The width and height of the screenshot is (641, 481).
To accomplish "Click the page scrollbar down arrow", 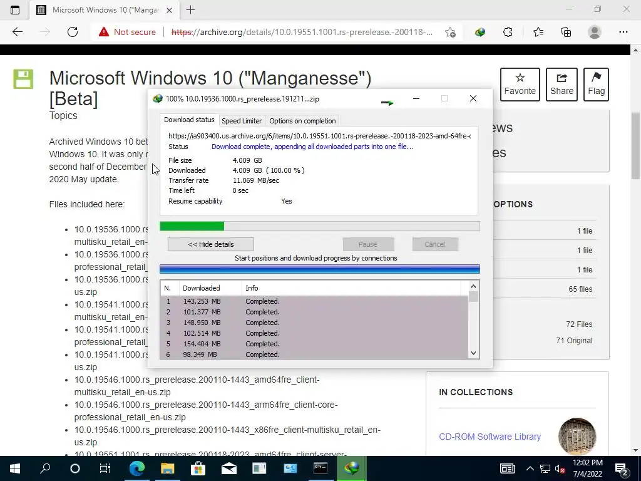I will click(x=635, y=450).
